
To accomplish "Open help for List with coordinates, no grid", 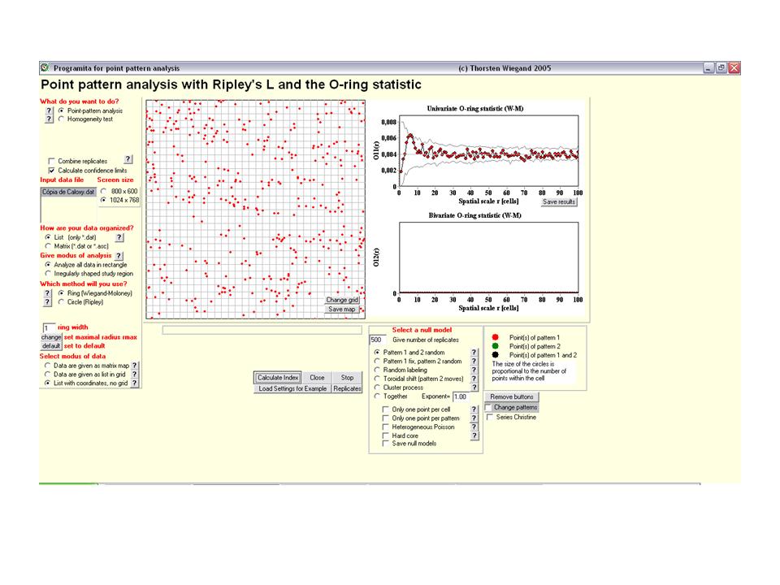I will pyautogui.click(x=135, y=383).
